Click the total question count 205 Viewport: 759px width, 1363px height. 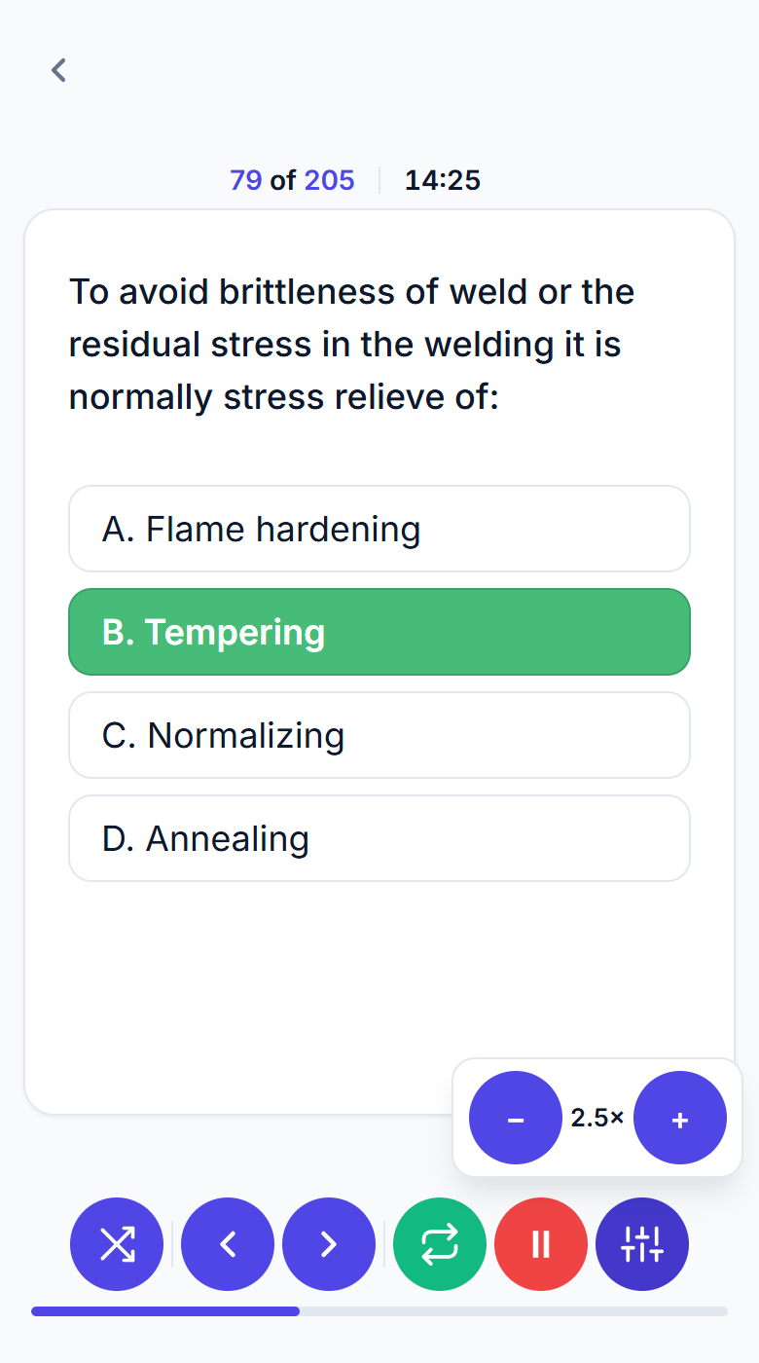point(329,180)
